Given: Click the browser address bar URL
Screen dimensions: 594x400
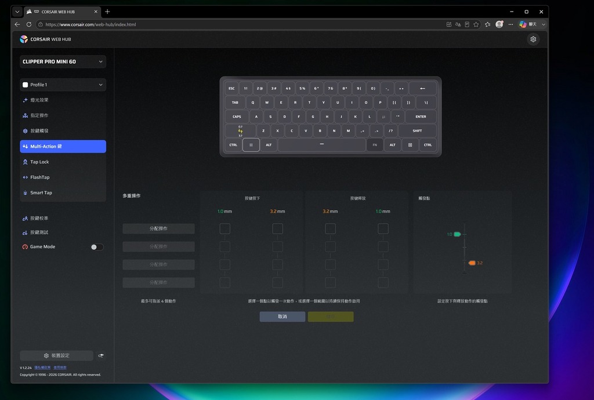Looking at the screenshot, I should [x=90, y=24].
